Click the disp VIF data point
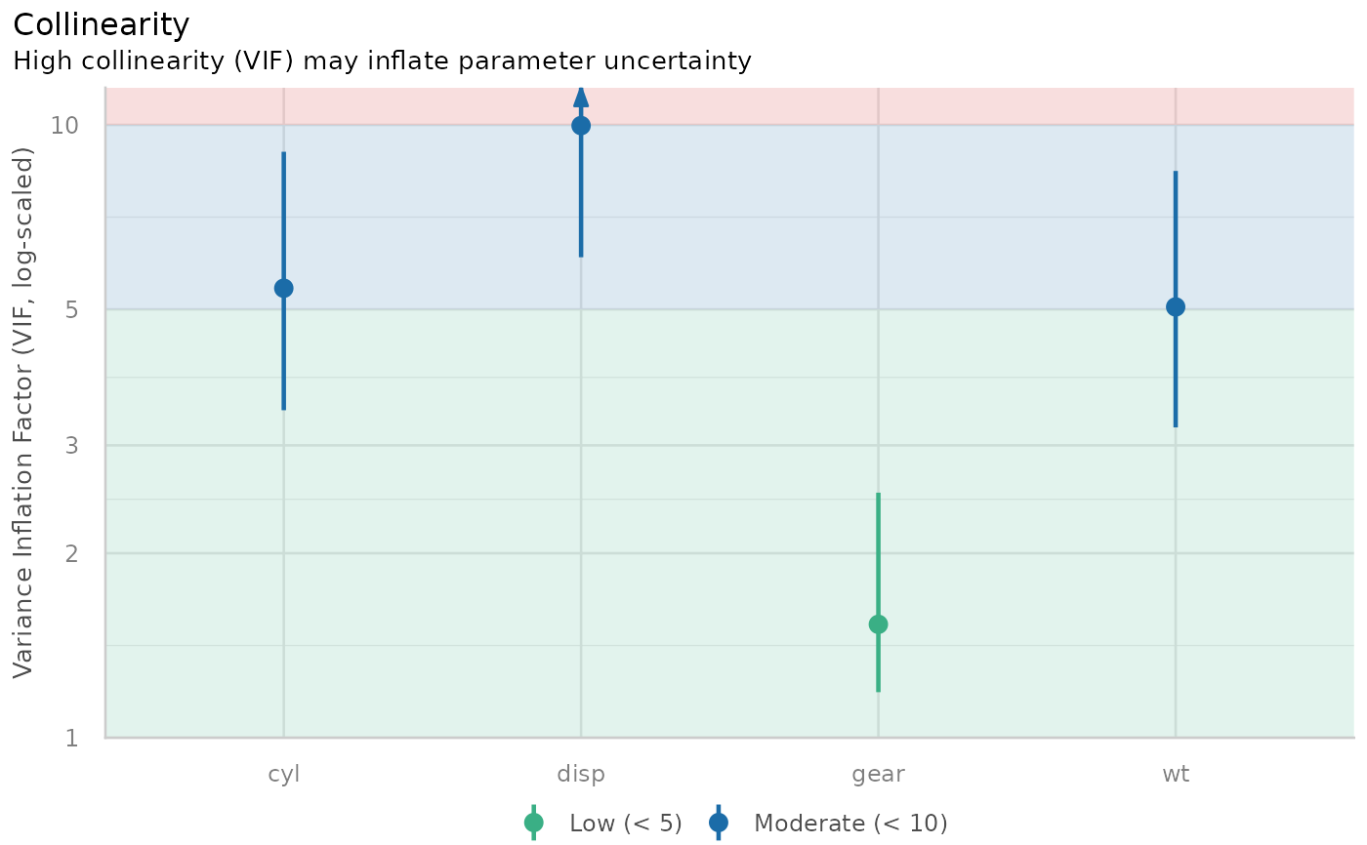Viewport: 1367px width, 845px height. [x=581, y=126]
